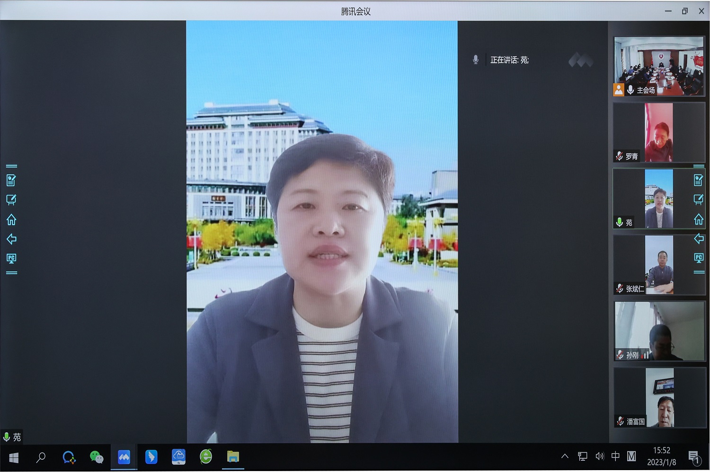This screenshot has width=710, height=472.
Task: Select the annotation pen icon in right toolbar
Action: coord(698,199)
